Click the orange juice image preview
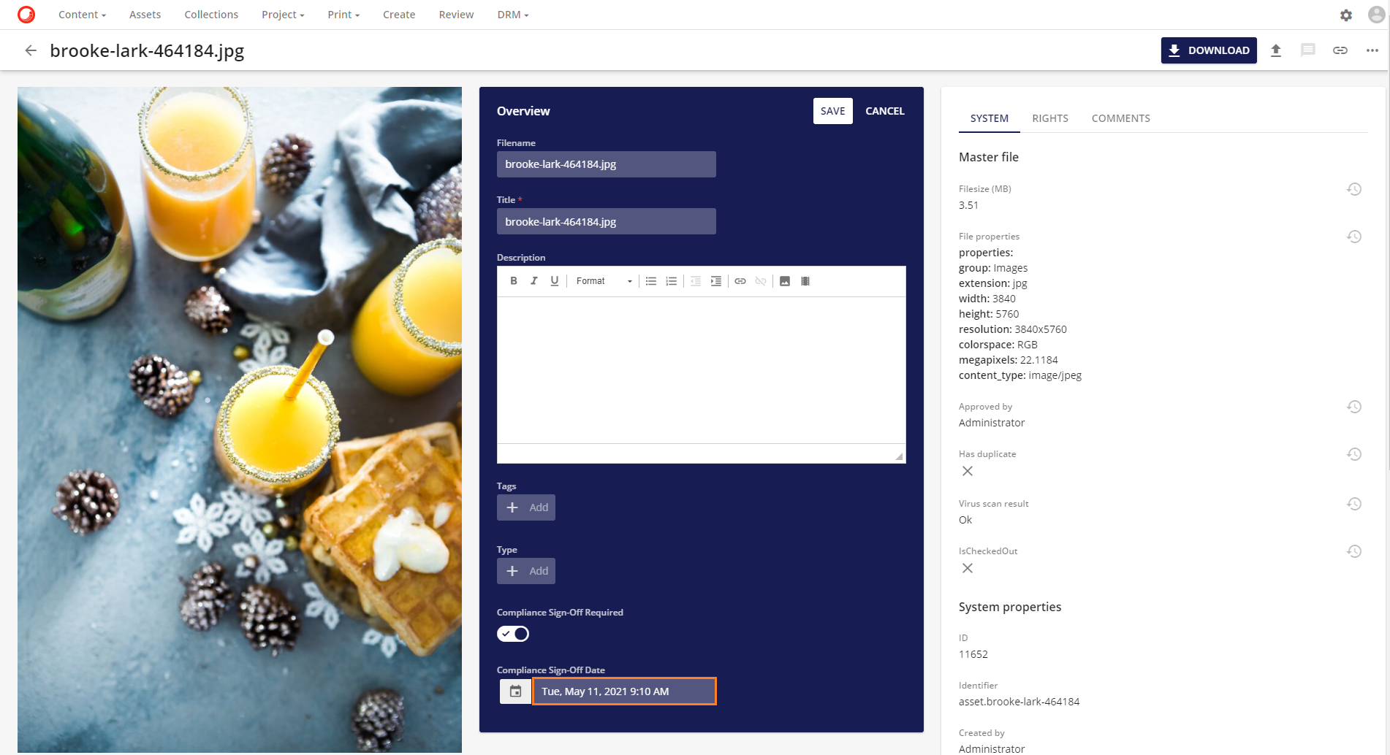 tap(240, 420)
